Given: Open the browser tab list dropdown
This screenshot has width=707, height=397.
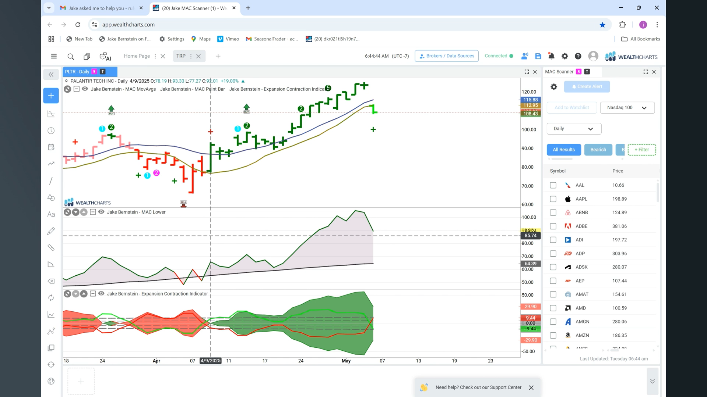Looking at the screenshot, I should pyautogui.click(x=49, y=8).
